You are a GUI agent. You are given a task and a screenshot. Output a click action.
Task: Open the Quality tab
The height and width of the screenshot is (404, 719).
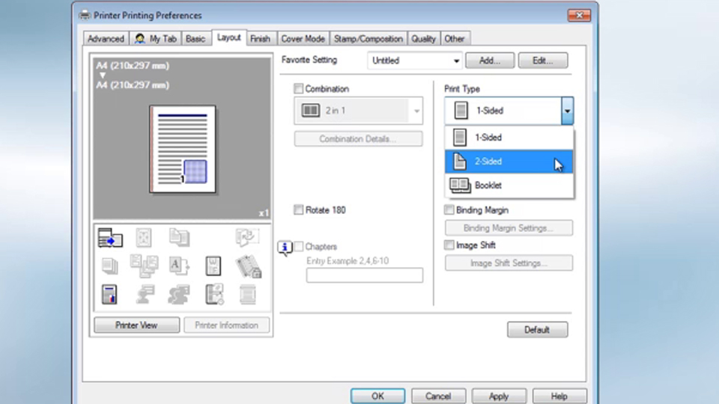click(x=423, y=39)
